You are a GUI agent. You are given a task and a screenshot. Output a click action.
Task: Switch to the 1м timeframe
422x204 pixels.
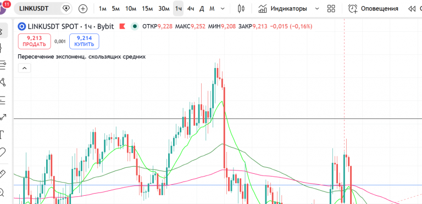point(103,9)
